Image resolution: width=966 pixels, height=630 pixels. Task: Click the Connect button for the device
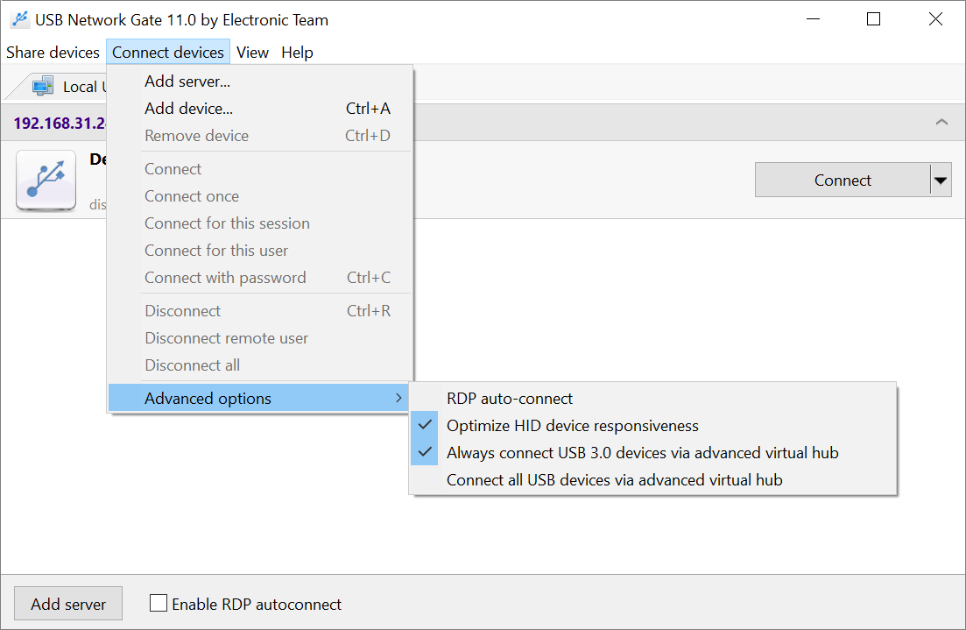click(843, 180)
